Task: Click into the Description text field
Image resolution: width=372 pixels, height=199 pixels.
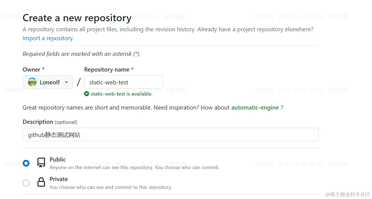Action: [170, 135]
